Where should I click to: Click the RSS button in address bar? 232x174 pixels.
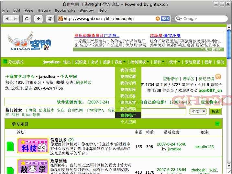click(x=165, y=19)
